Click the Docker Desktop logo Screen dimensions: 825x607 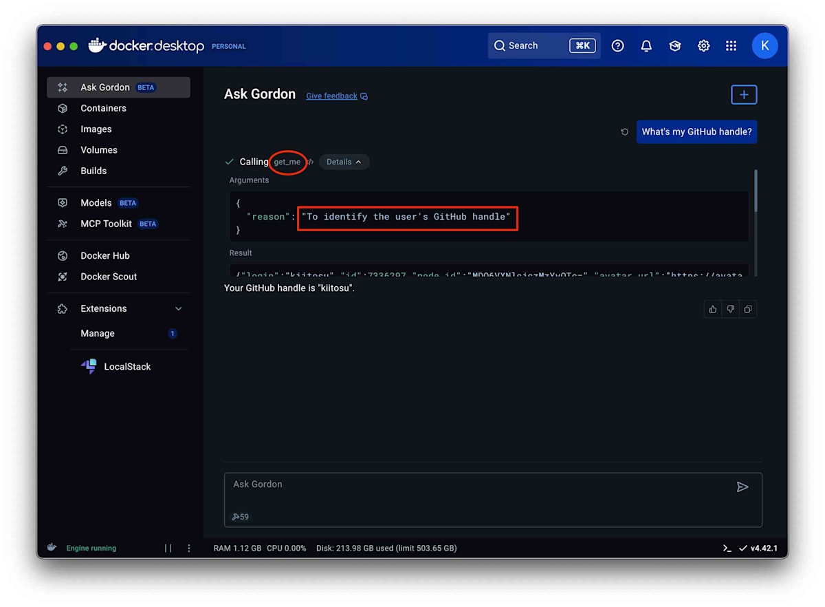coord(146,46)
